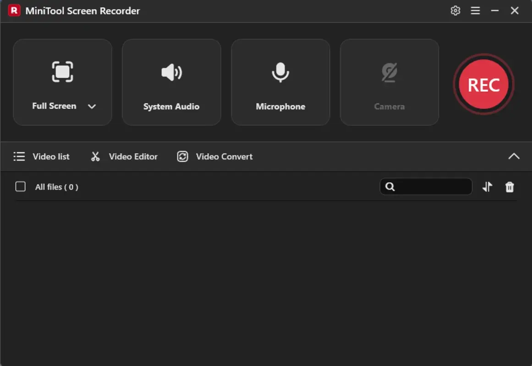Screen dimensions: 532x366
Task: Select the System Audio icon
Action: (171, 72)
